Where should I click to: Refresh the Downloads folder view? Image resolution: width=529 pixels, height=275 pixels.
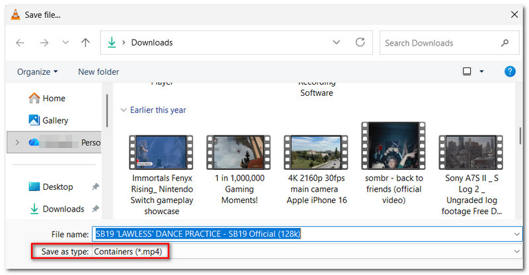[360, 42]
